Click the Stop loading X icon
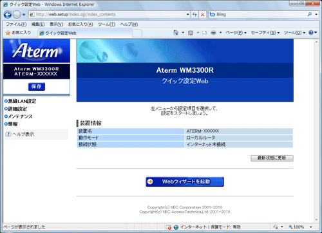Image resolution: width=322 pixels, height=233 pixels. pos(202,15)
